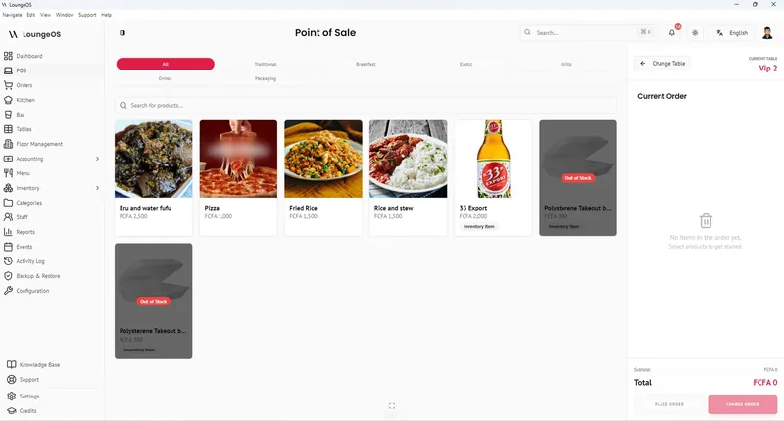Add Pizza product card to order
This screenshot has height=421, width=784.
click(x=238, y=178)
